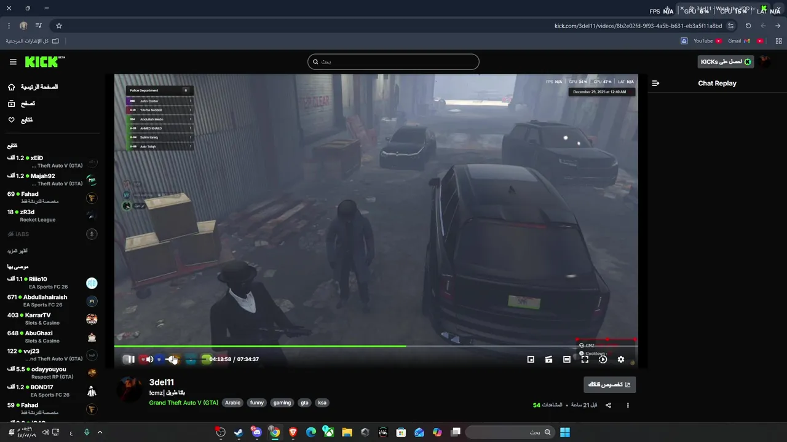Open the player settings gear
Viewport: 787px width, 442px height.
621,359
